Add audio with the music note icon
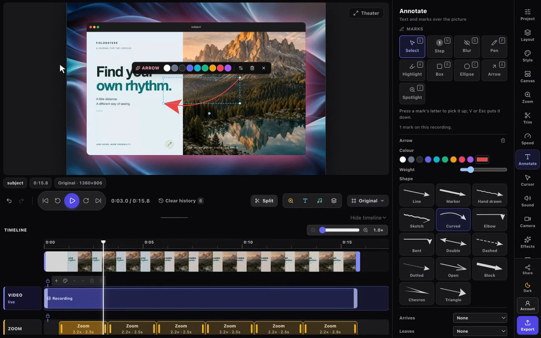The height and width of the screenshot is (338, 541). pyautogui.click(x=319, y=201)
